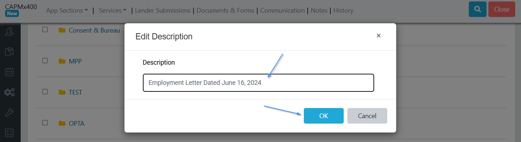This screenshot has height=142, width=521.
Task: Tick the OPTA folder checkbox
Action: click(x=45, y=122)
